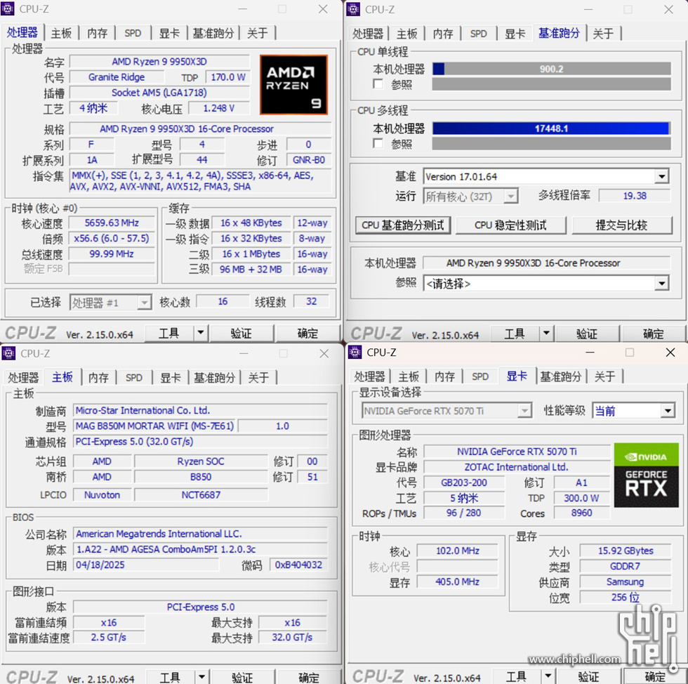Click the CPU-Z title icon in benchmark window
Image resolution: width=688 pixels, height=684 pixels.
point(353,9)
